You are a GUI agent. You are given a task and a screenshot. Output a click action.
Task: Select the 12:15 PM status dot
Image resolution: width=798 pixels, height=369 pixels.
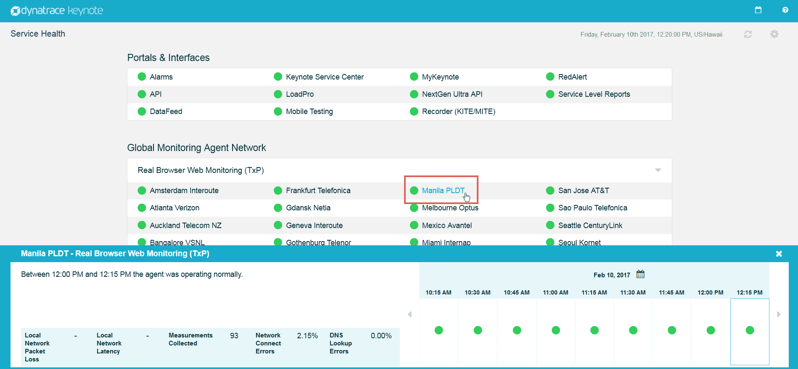(750, 330)
